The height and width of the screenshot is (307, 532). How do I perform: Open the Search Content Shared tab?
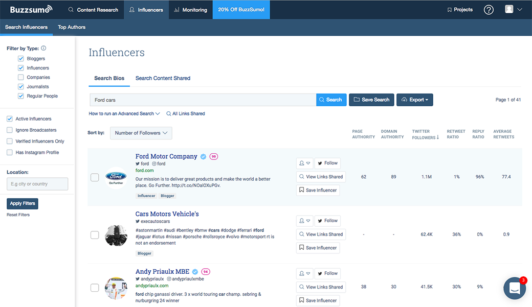coord(163,78)
